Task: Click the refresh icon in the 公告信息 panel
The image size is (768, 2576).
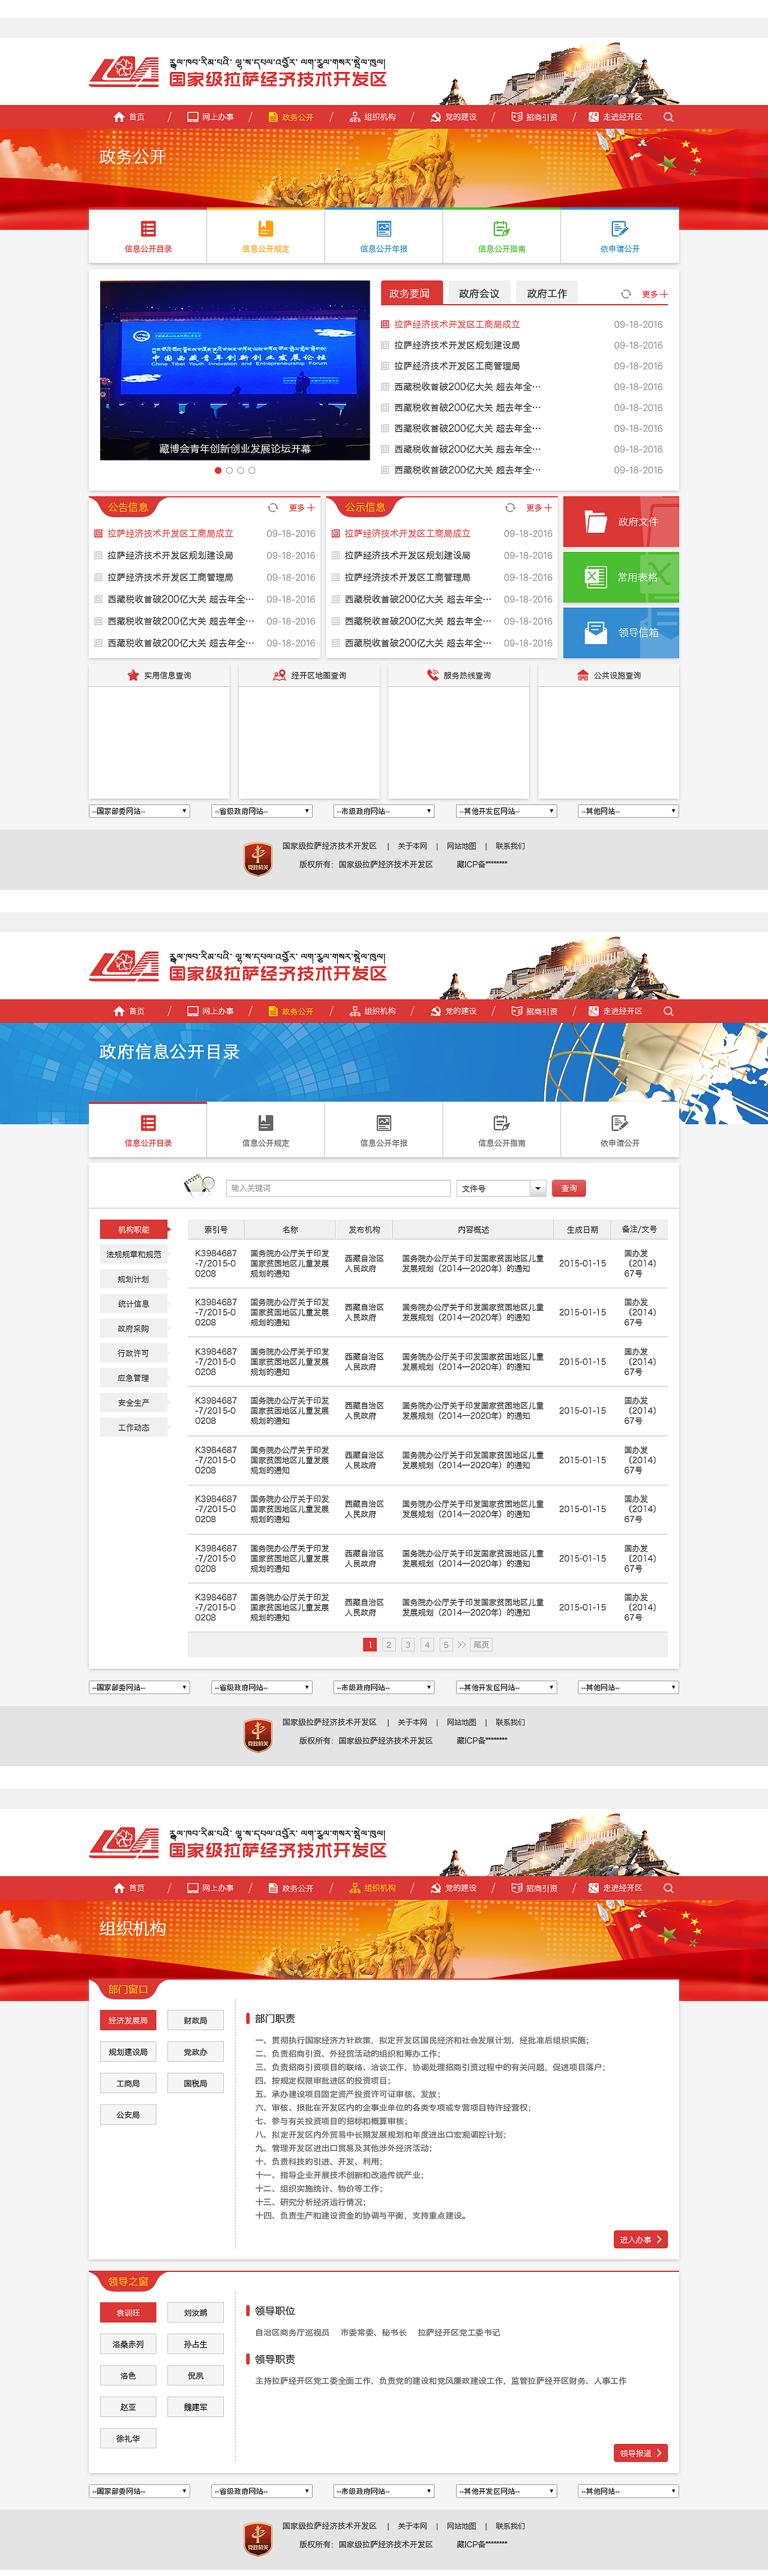Action: tap(272, 508)
